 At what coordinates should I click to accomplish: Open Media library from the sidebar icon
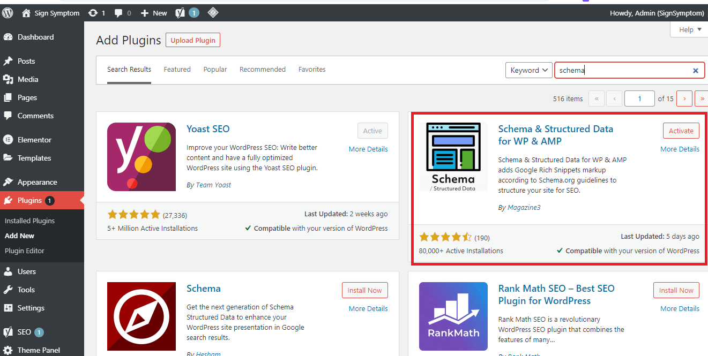click(8, 79)
